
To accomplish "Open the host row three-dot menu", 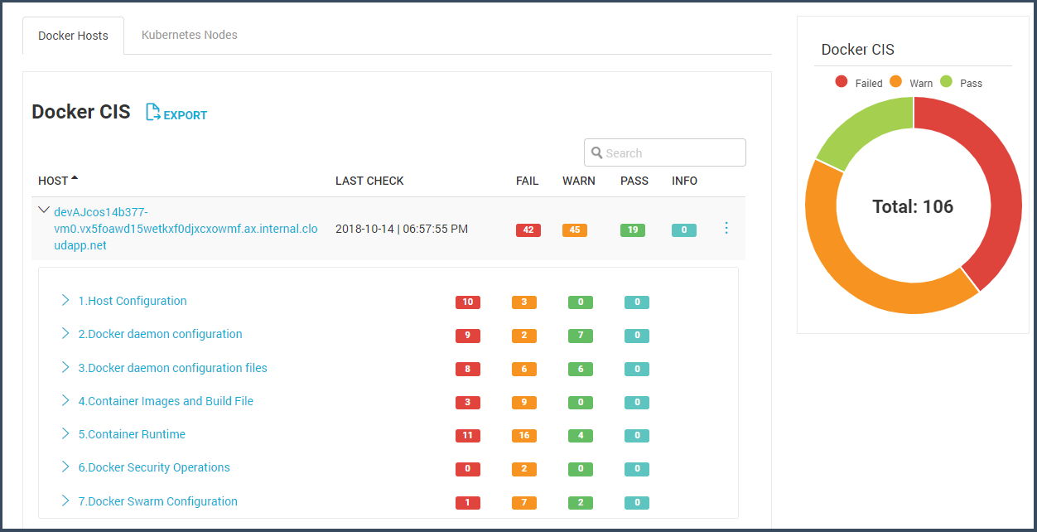I will coord(726,228).
